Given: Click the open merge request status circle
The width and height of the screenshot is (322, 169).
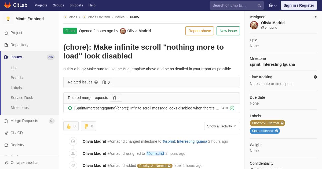Looking at the screenshot, I should [70, 108].
